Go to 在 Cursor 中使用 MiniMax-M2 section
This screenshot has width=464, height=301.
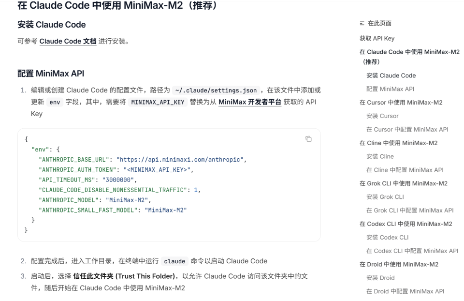click(x=401, y=103)
